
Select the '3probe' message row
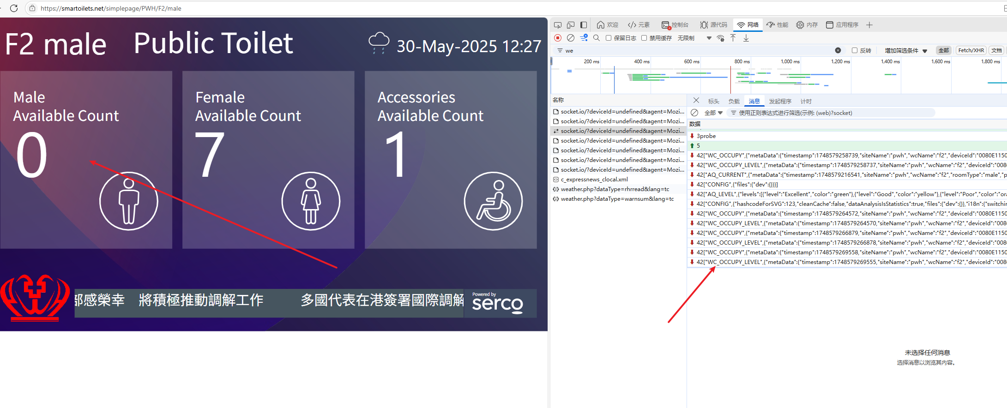point(847,136)
